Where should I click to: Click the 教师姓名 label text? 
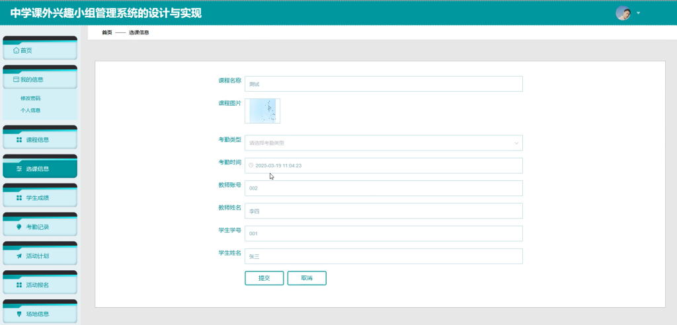(229, 207)
